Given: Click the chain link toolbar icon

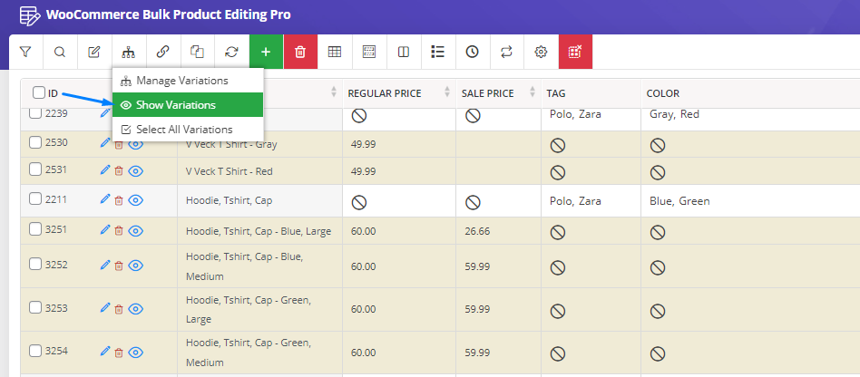Looking at the screenshot, I should pyautogui.click(x=162, y=52).
